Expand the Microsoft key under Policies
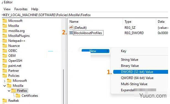This screenshot has width=170, height=104. tap(4, 81)
